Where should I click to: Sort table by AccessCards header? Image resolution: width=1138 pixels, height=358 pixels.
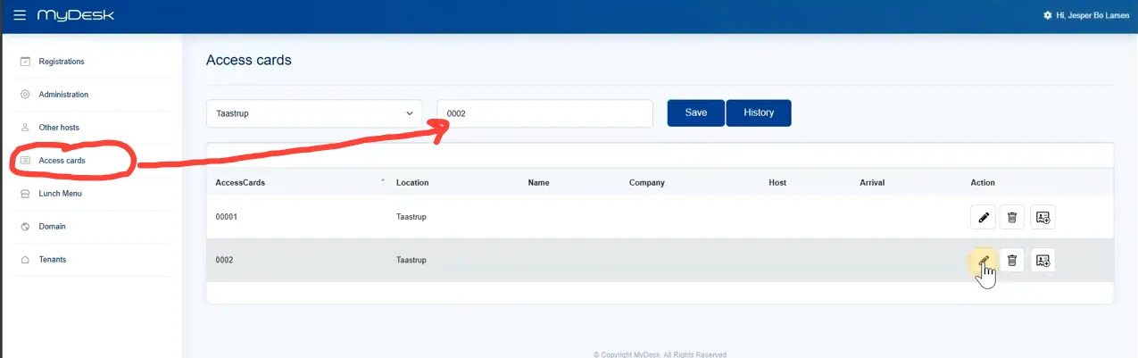coord(240,183)
